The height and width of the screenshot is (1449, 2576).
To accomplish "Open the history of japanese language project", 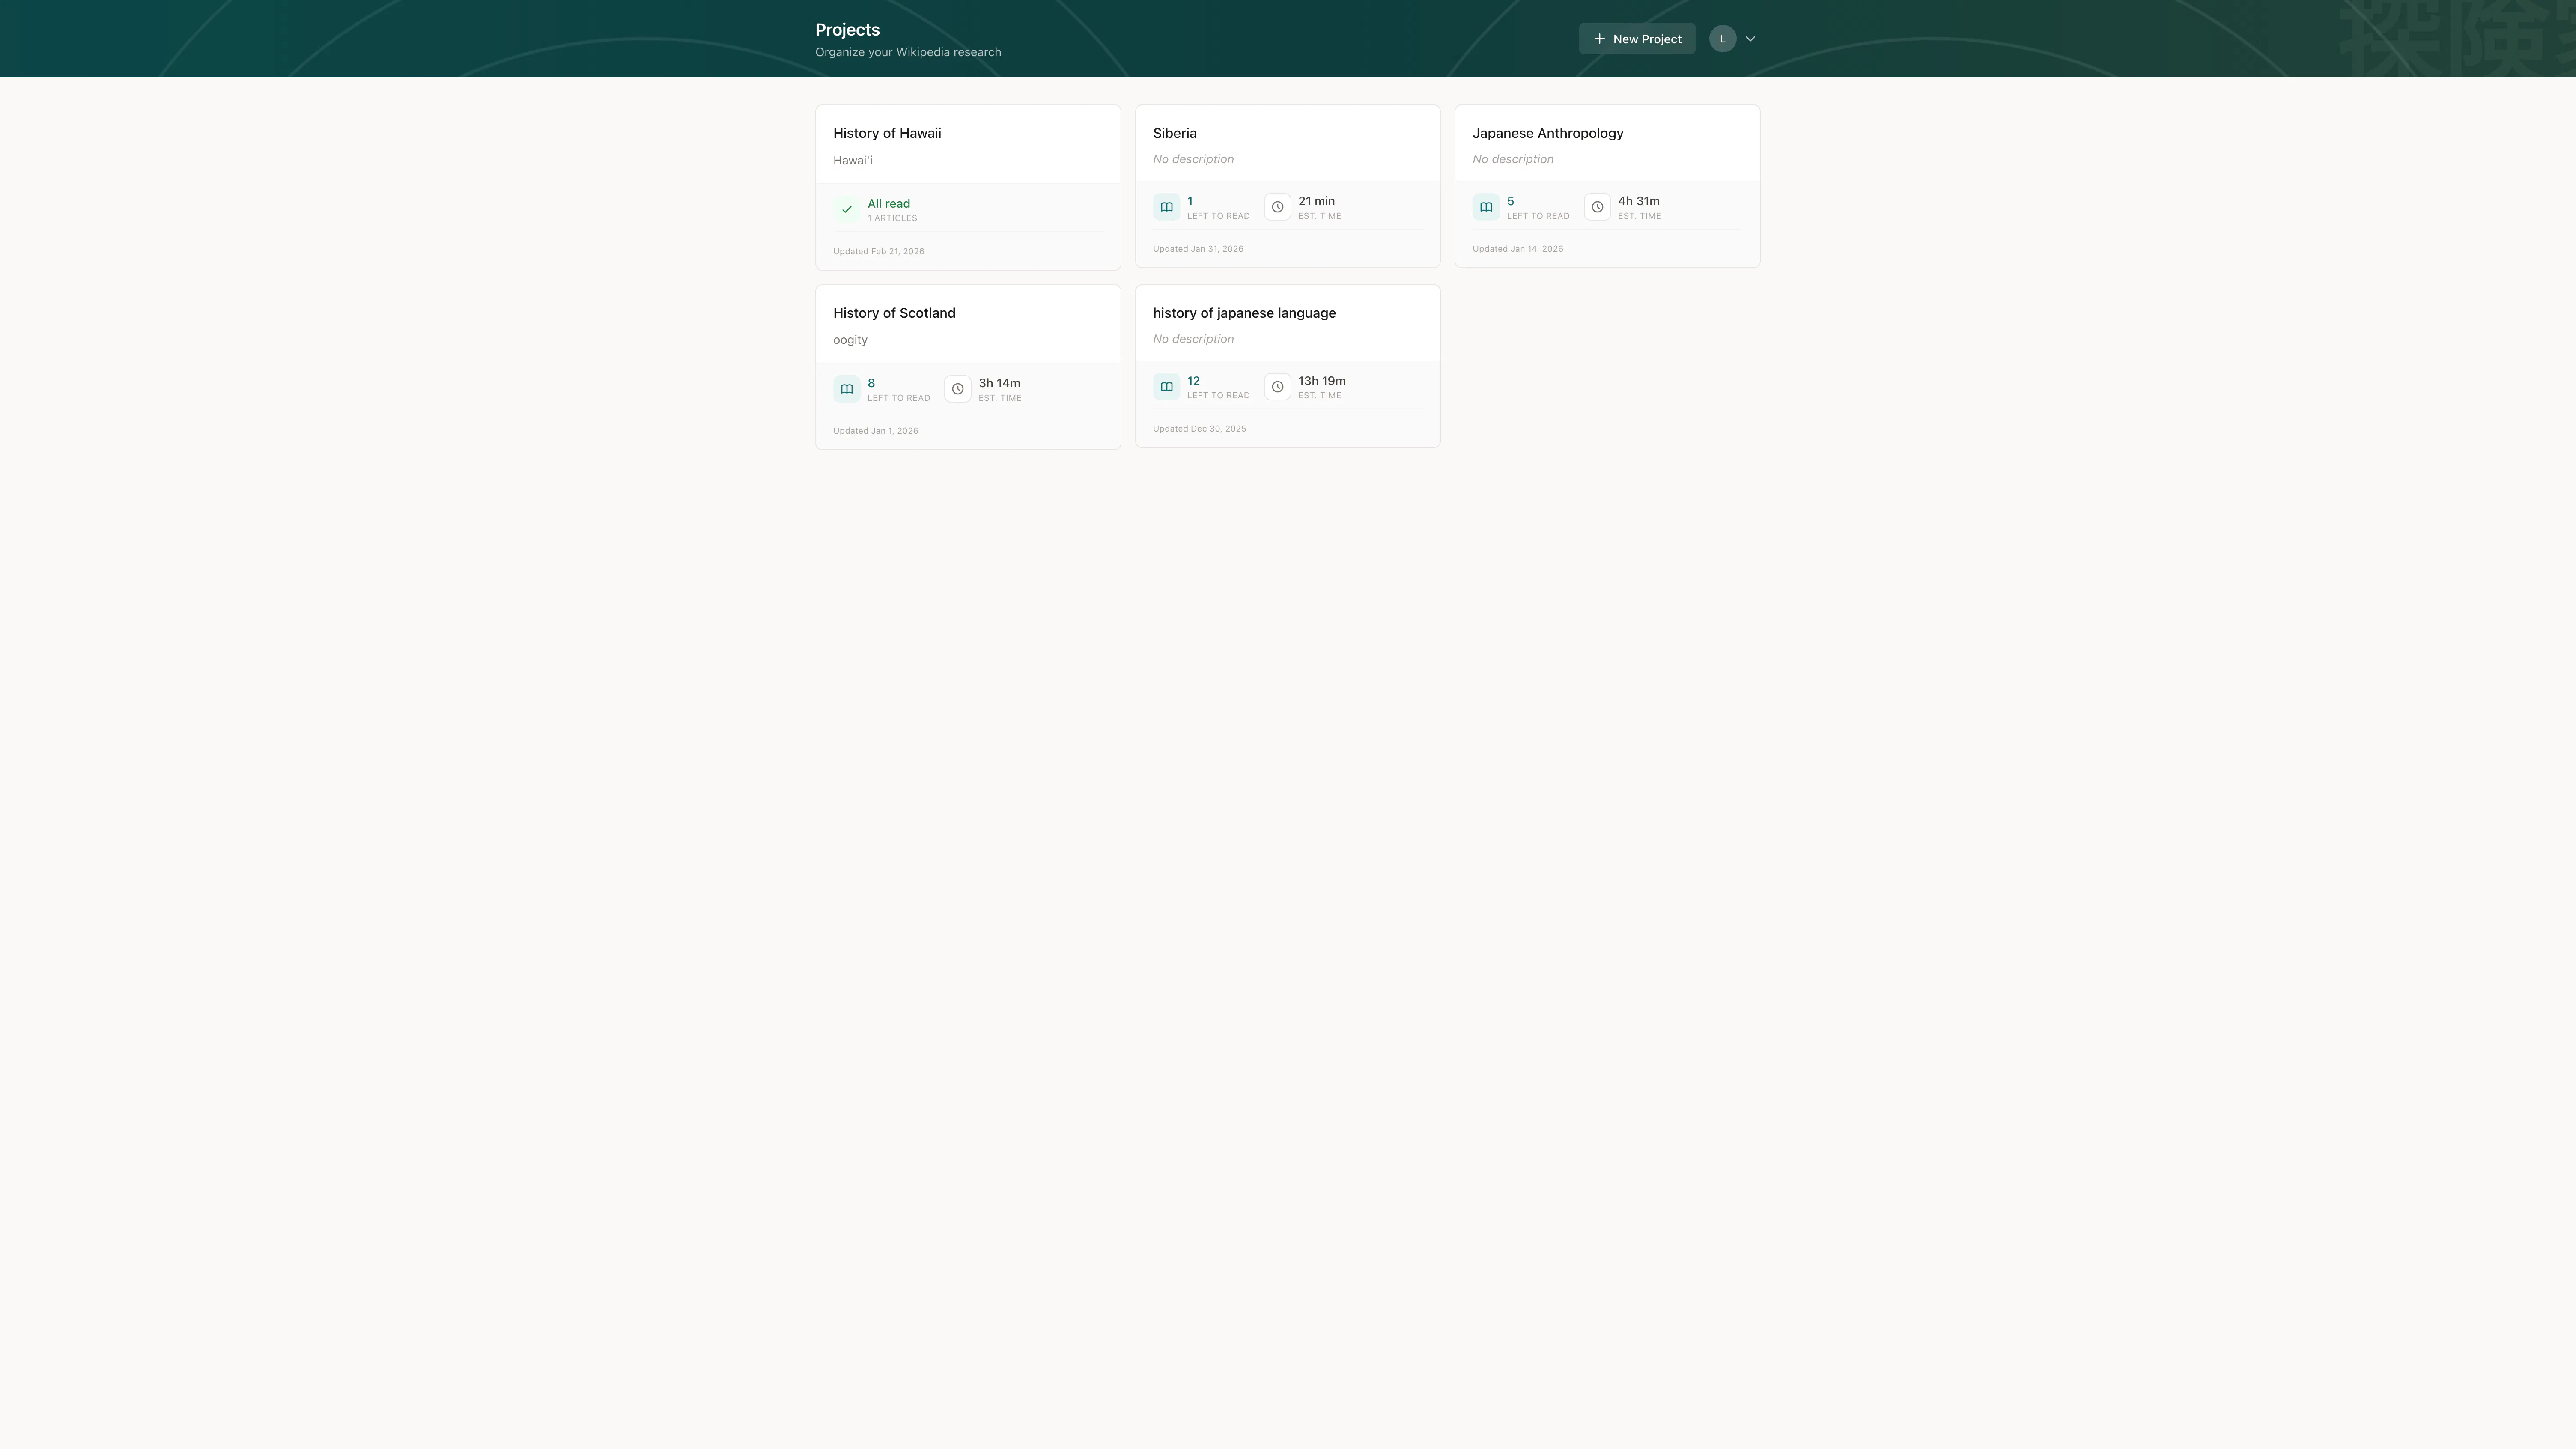I will (1288, 366).
